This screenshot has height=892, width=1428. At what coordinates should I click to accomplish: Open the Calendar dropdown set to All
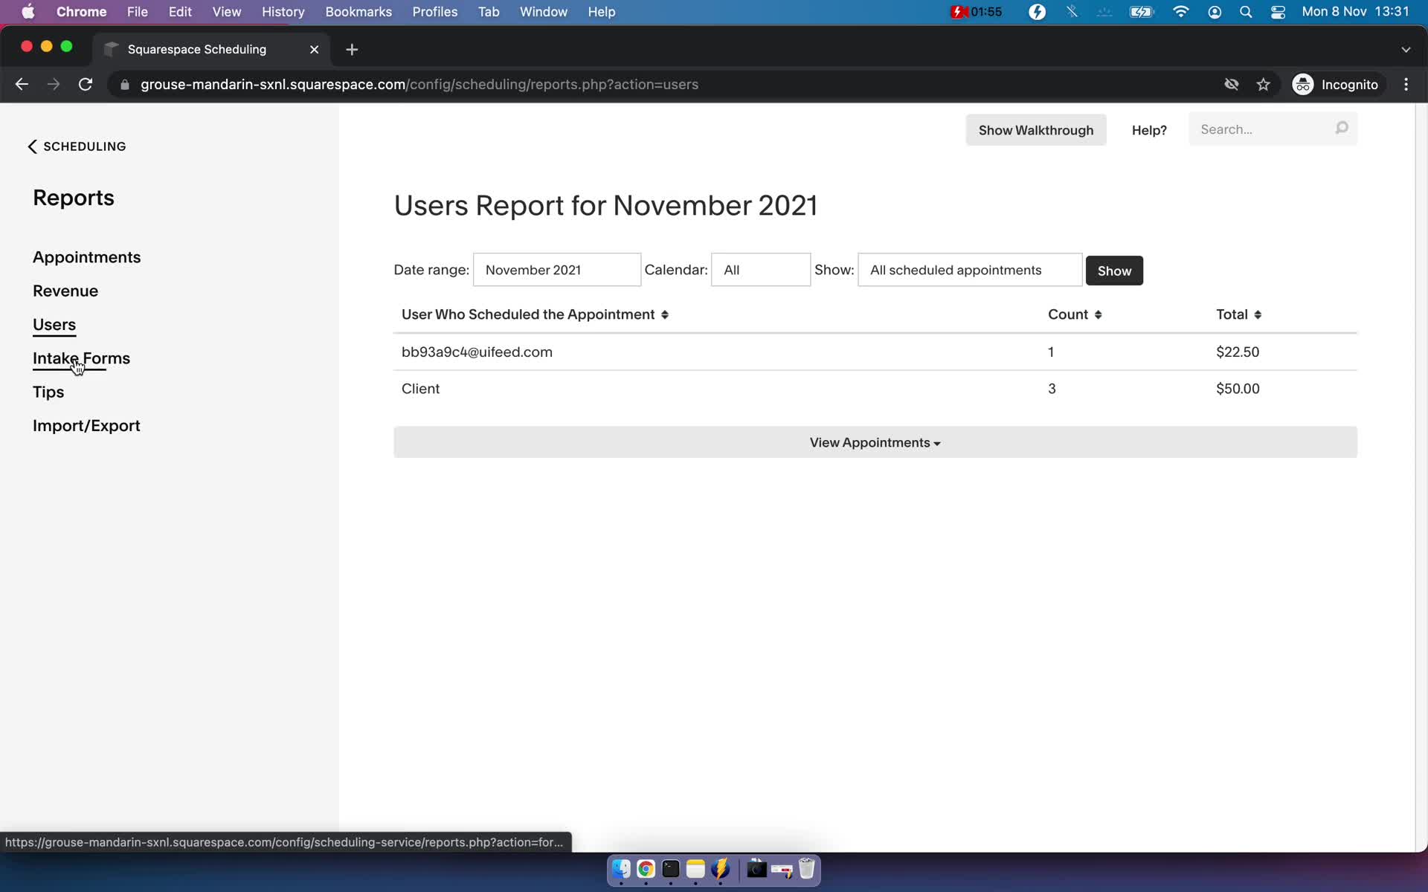click(x=760, y=270)
